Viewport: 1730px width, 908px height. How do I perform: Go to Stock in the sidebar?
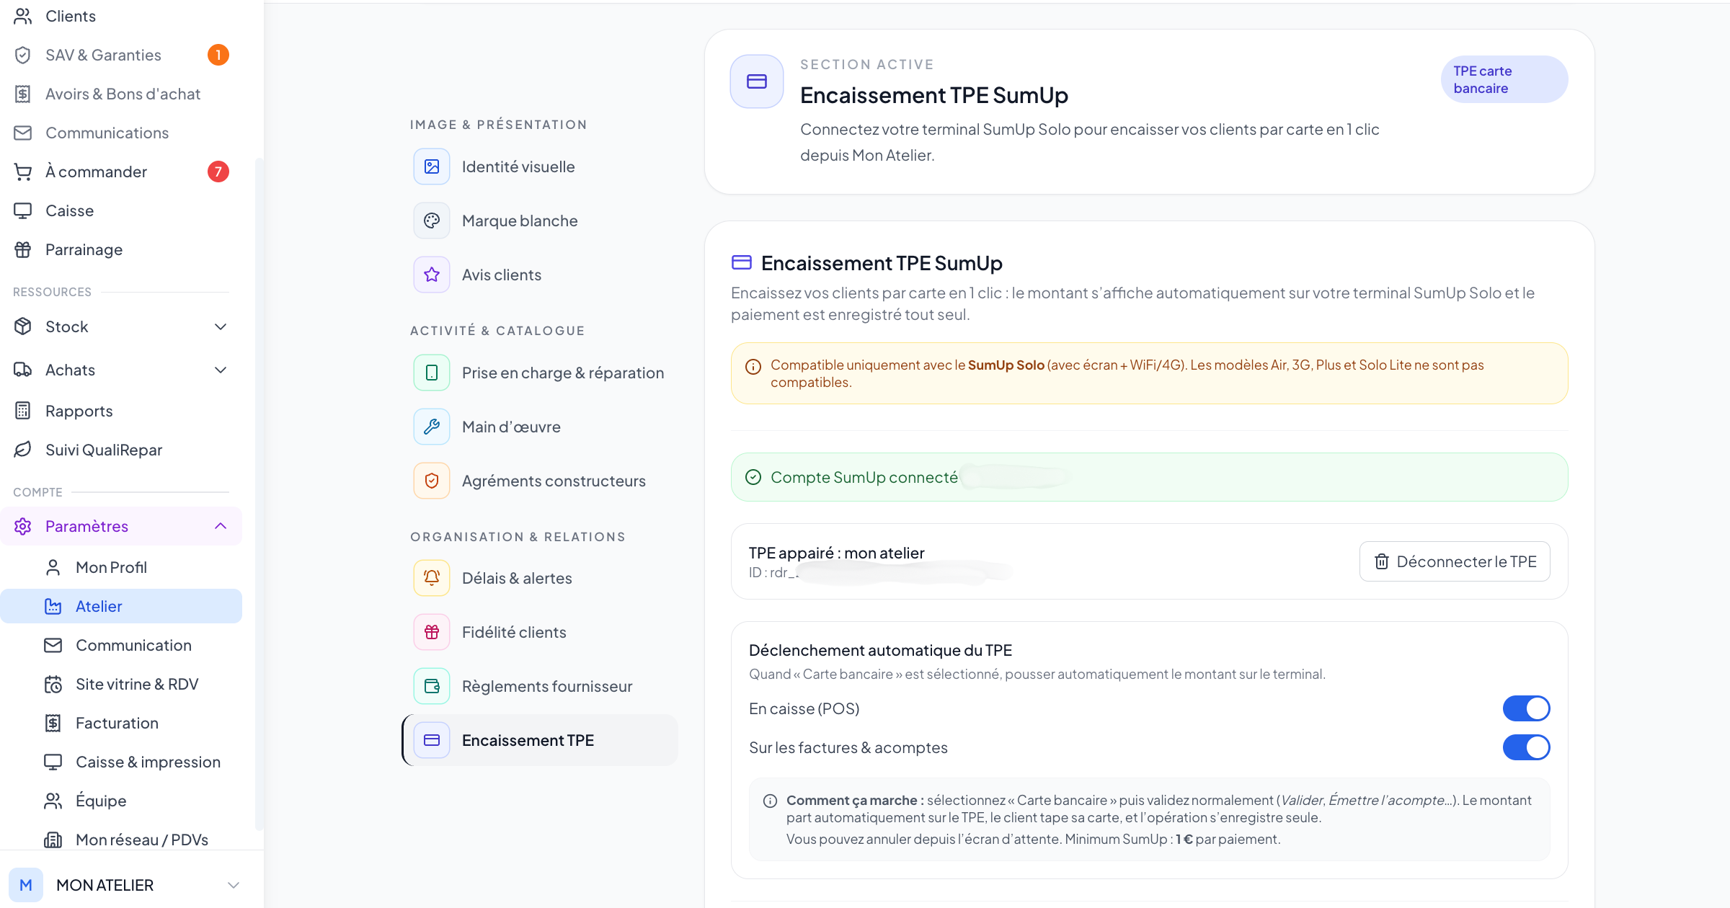tap(121, 326)
